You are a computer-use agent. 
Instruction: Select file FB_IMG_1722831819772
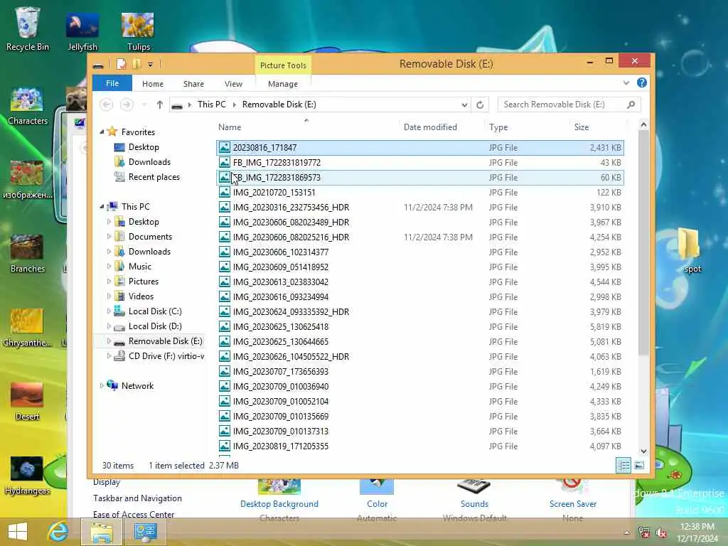tap(420, 163)
